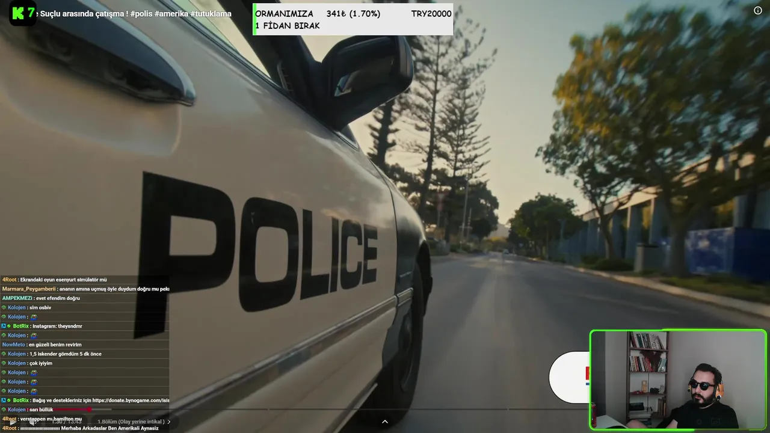Click the streamer webcam overlay
770x433 pixels.
click(x=678, y=380)
